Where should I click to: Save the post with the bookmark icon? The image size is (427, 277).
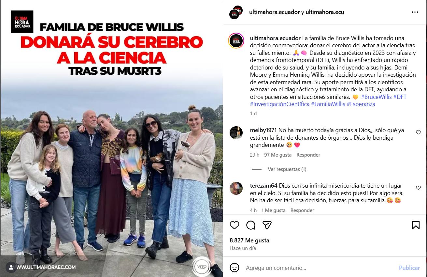click(416, 225)
